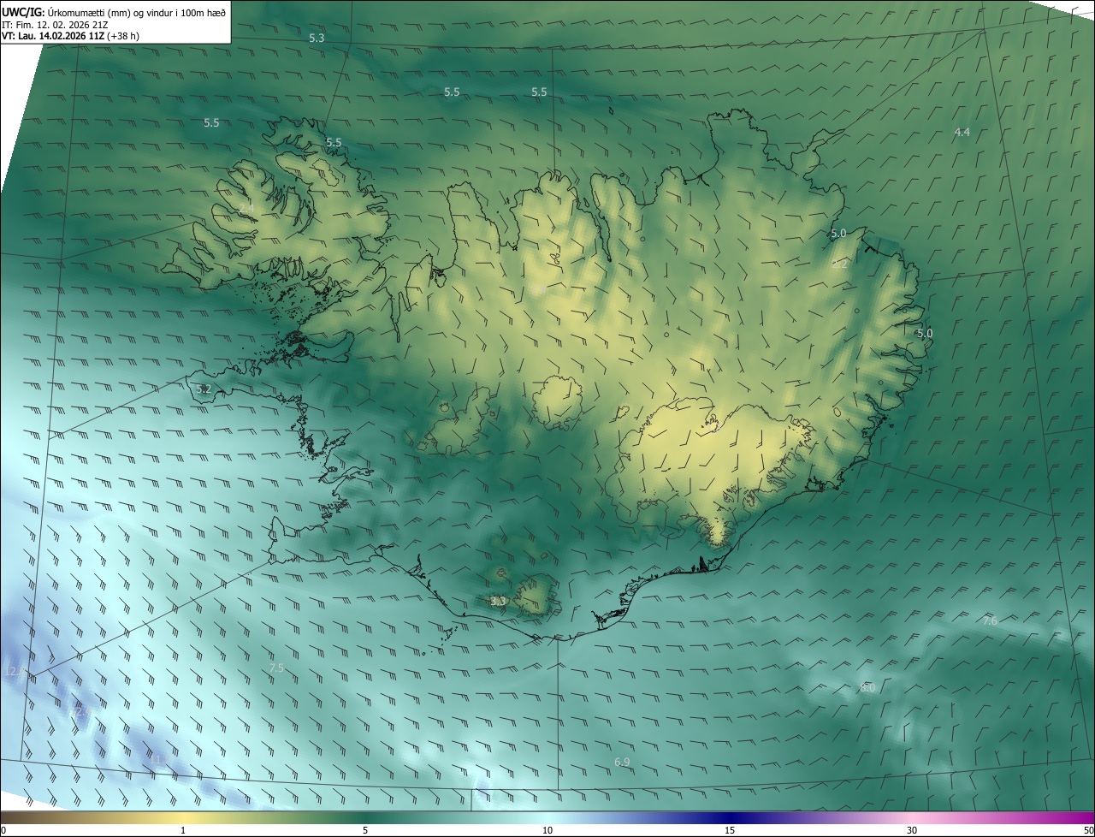This screenshot has height=837, width=1095.
Task: Click the 1 tick on the color scale
Action: (x=183, y=830)
